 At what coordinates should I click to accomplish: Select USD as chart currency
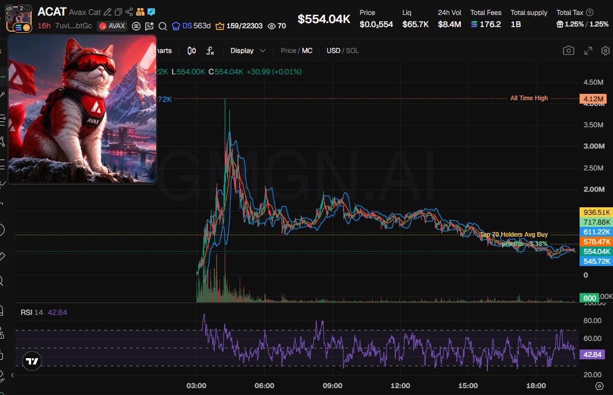(334, 51)
